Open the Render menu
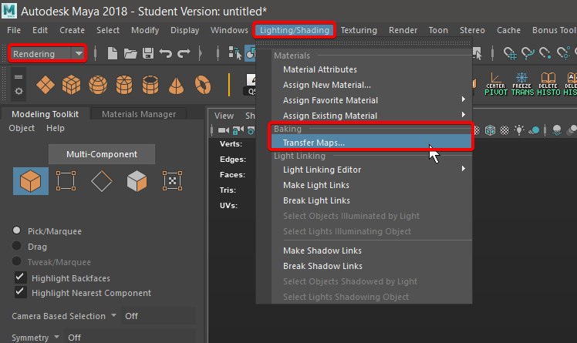Viewport: 577px width, 343px height. pyautogui.click(x=403, y=30)
